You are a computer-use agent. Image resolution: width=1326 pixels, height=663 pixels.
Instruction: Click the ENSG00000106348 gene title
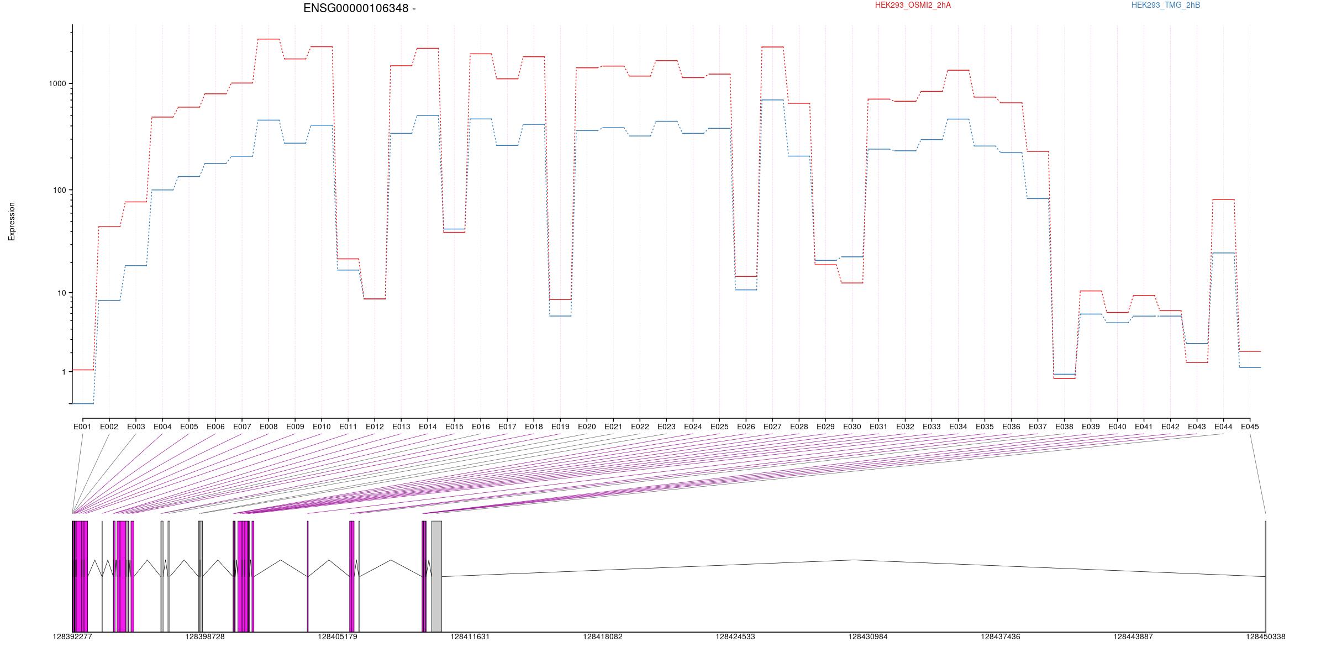tap(360, 8)
